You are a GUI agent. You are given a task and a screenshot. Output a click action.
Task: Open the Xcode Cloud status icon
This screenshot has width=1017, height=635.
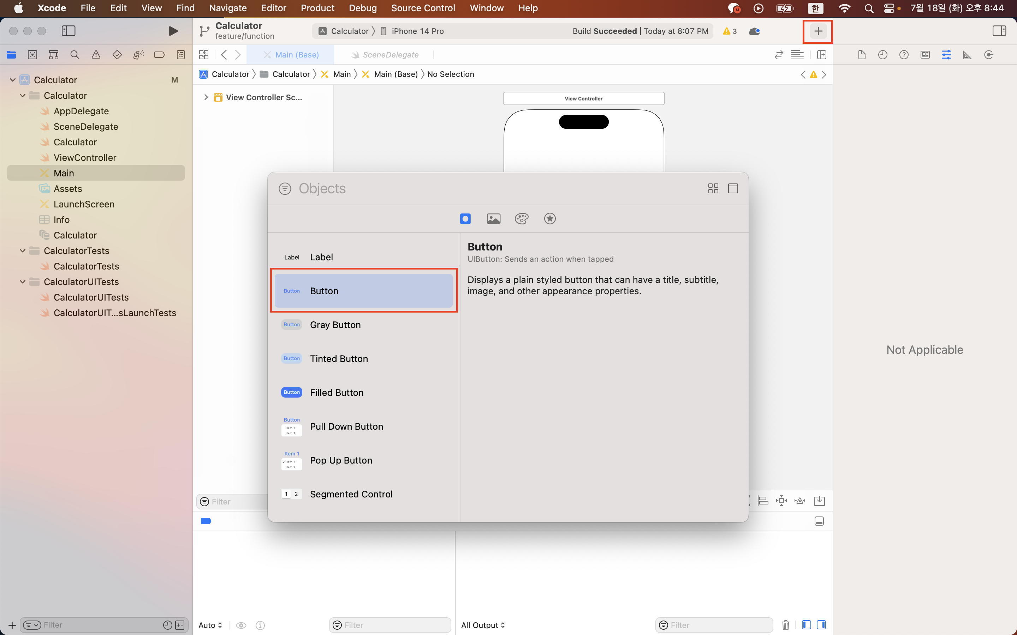click(x=754, y=31)
